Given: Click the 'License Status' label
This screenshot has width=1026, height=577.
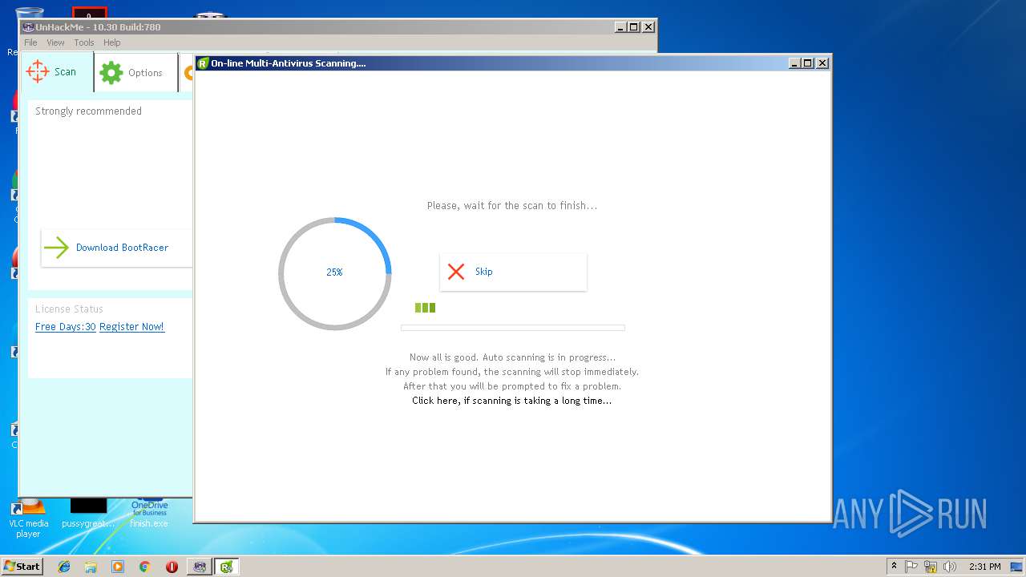Looking at the screenshot, I should (x=69, y=309).
